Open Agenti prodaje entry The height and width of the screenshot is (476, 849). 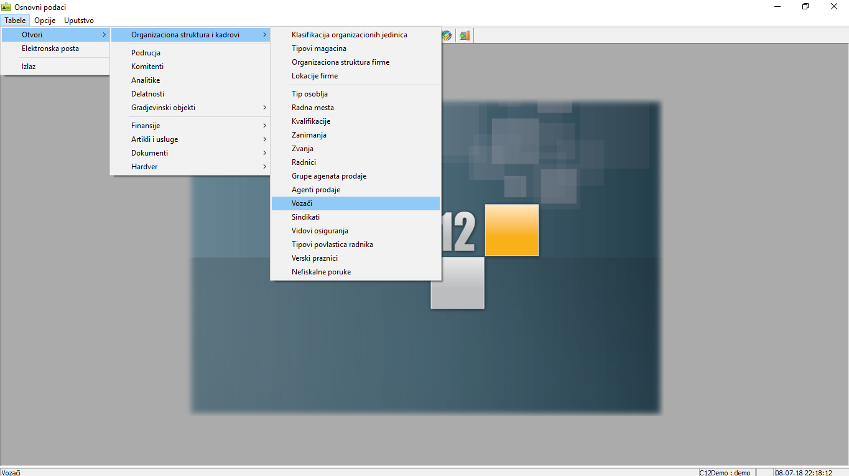tap(316, 190)
